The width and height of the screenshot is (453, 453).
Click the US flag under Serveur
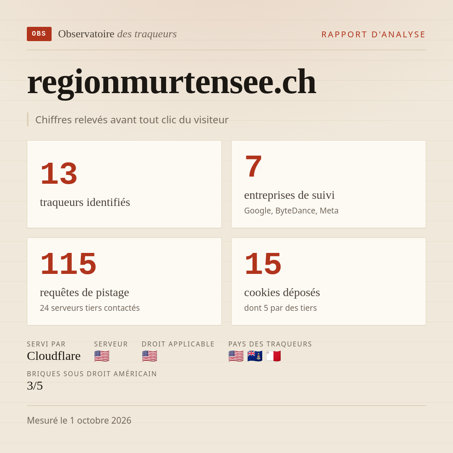102,356
